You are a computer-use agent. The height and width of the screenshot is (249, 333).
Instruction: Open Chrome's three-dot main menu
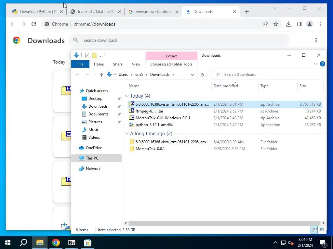point(320,24)
